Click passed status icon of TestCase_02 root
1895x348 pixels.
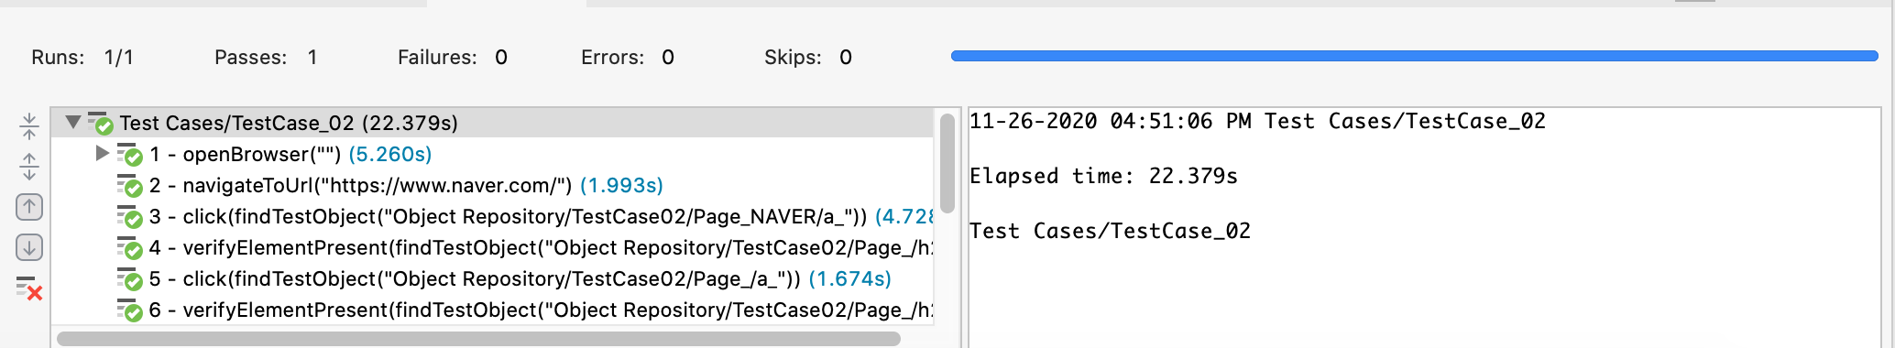tap(101, 123)
